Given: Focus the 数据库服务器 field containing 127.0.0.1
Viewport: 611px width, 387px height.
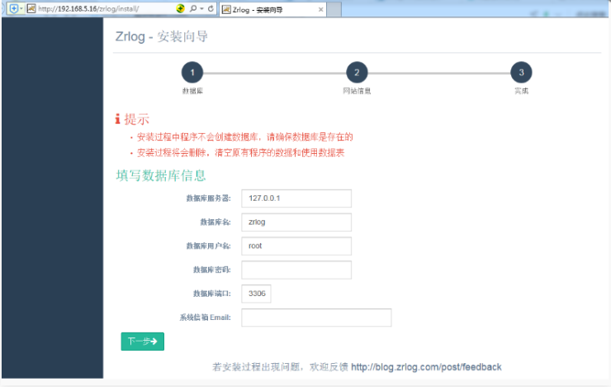Looking at the screenshot, I should tap(296, 198).
